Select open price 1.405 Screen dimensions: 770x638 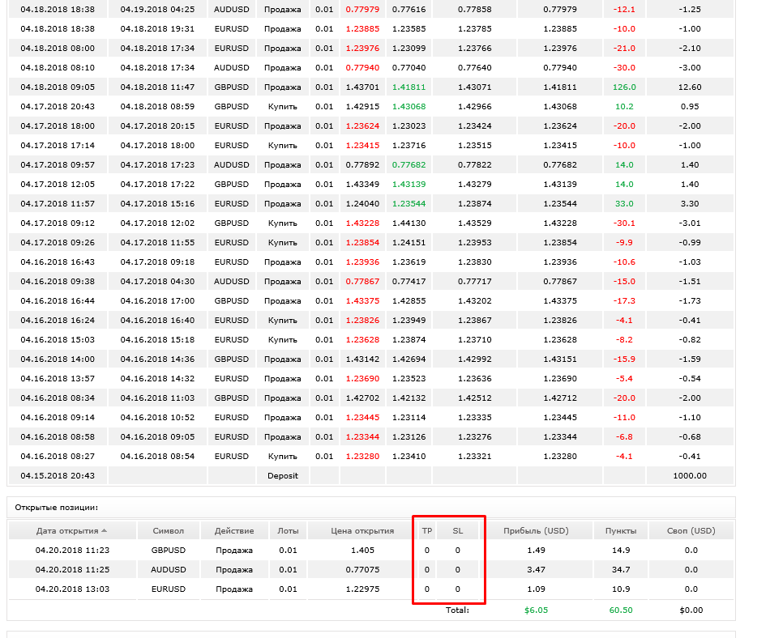[362, 551]
